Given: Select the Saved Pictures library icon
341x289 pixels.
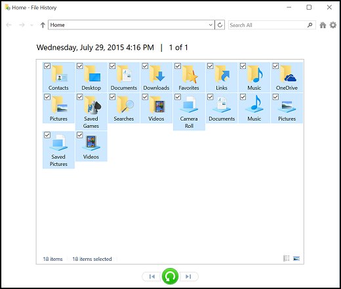Looking at the screenshot, I should tap(58, 143).
